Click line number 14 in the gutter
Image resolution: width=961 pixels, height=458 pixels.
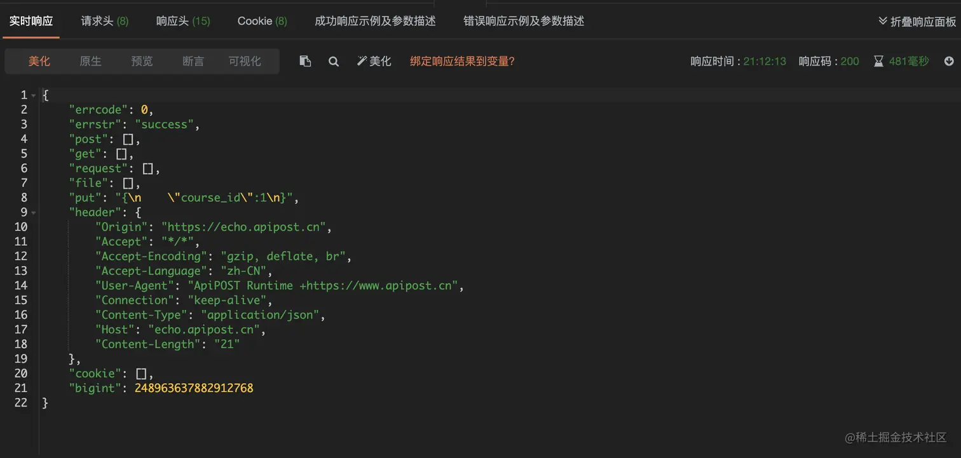coord(21,285)
